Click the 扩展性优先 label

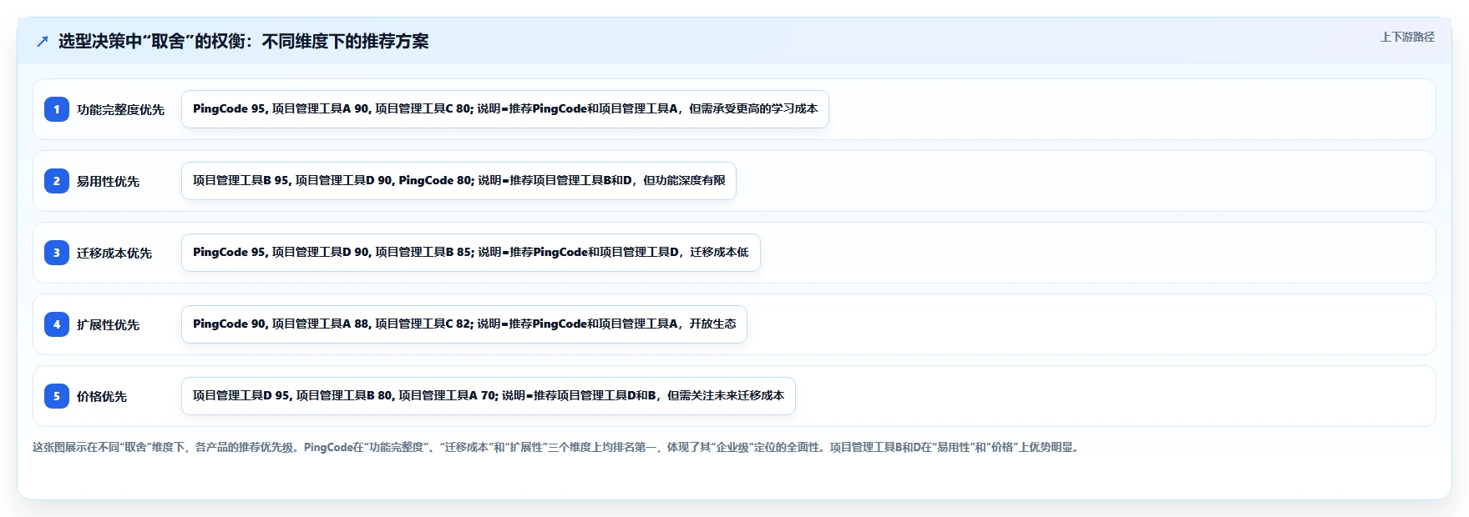pos(108,324)
